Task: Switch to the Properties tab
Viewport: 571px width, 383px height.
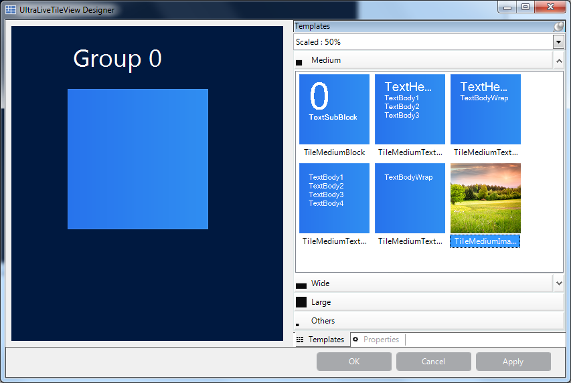Action: pos(376,340)
